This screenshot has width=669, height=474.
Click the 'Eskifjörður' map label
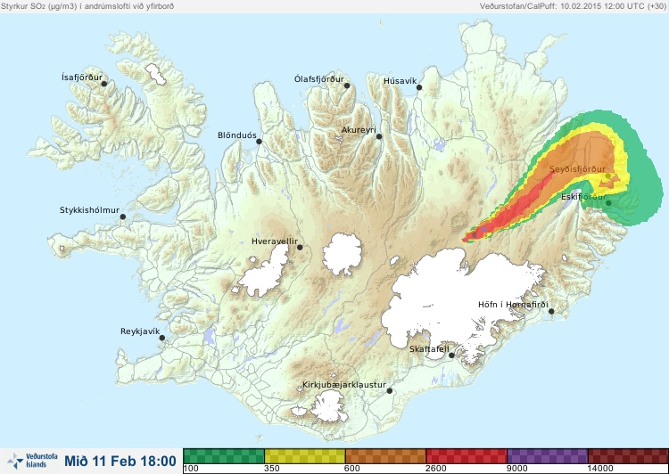pyautogui.click(x=583, y=197)
